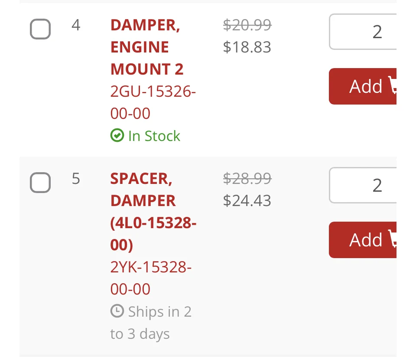This screenshot has width=416, height=357.
Task: Focus the quantity field for item 4
Action: (x=364, y=32)
